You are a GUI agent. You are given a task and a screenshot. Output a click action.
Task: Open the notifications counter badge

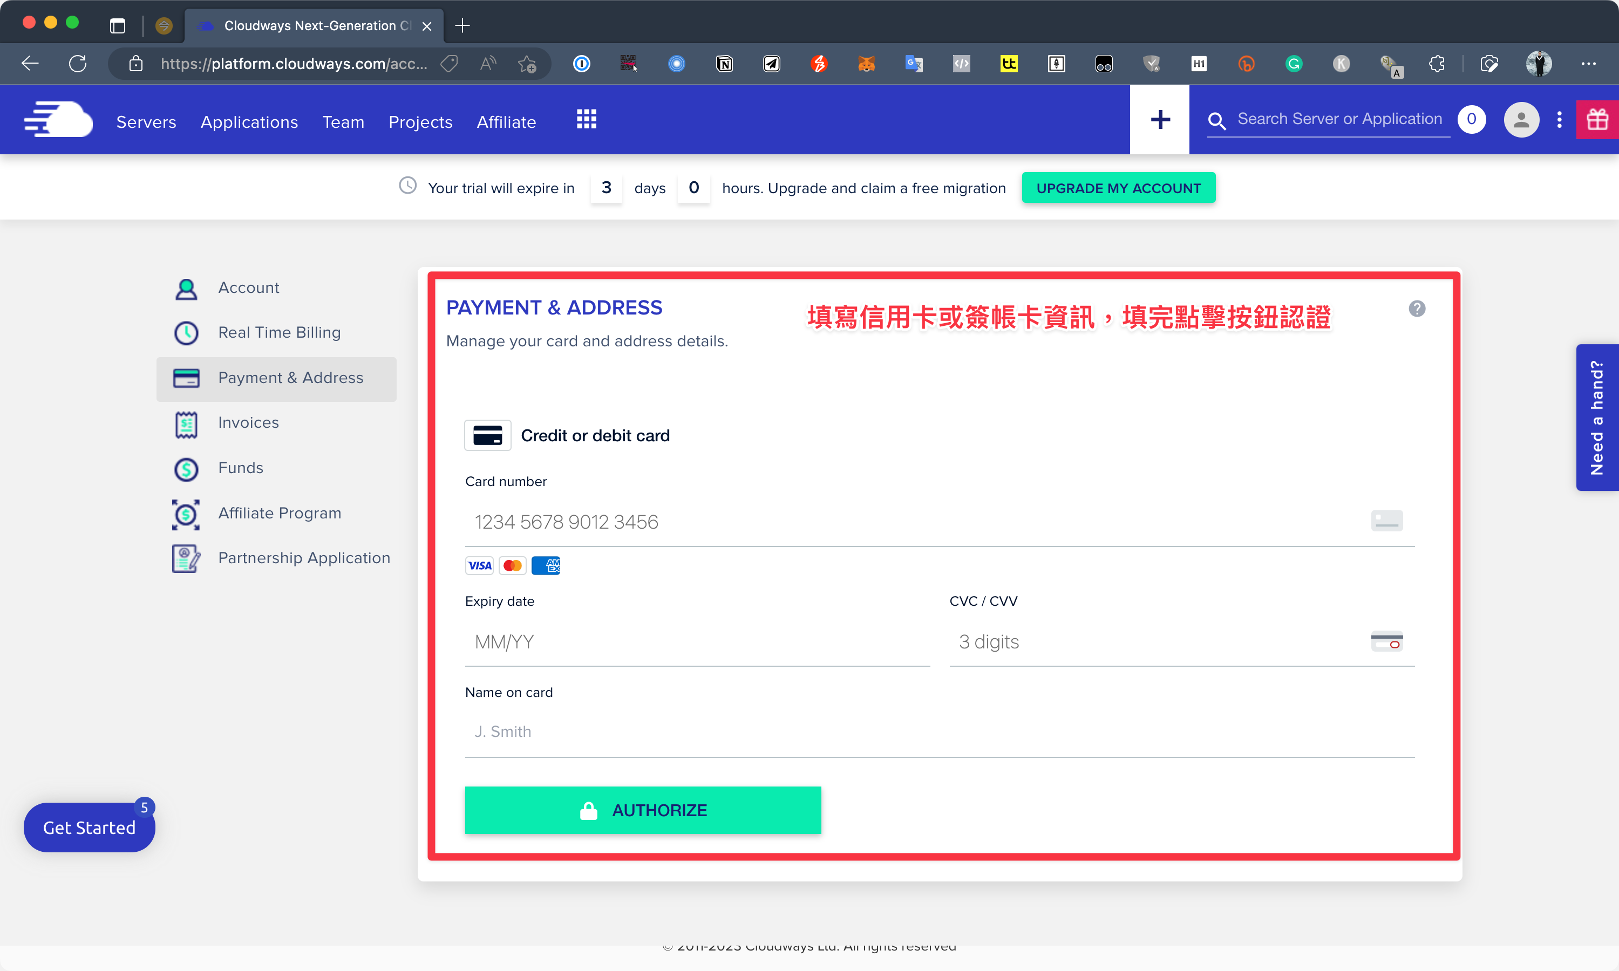1471,120
